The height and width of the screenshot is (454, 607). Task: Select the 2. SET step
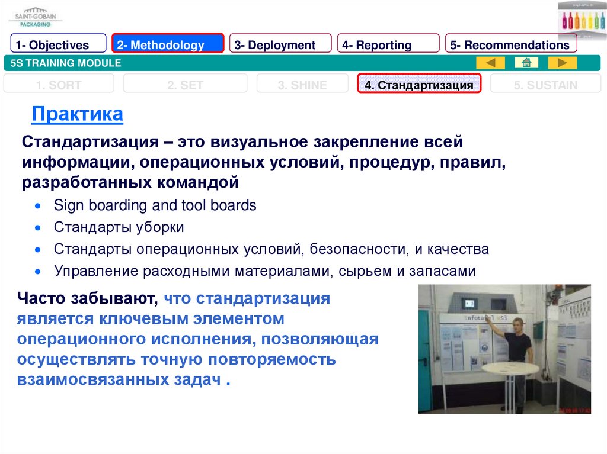tap(186, 85)
